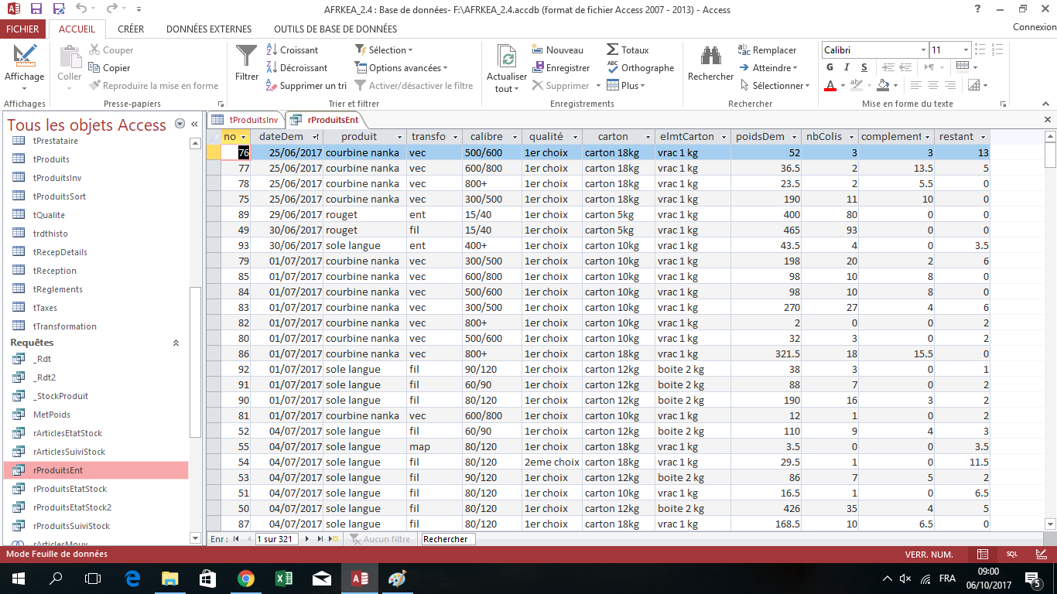The width and height of the screenshot is (1057, 594).
Task: Switch to the CRÉER ribbon tab
Action: (x=131, y=29)
